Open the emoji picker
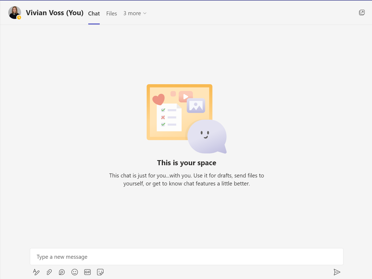Viewport: 372px width, 279px height. [74, 272]
